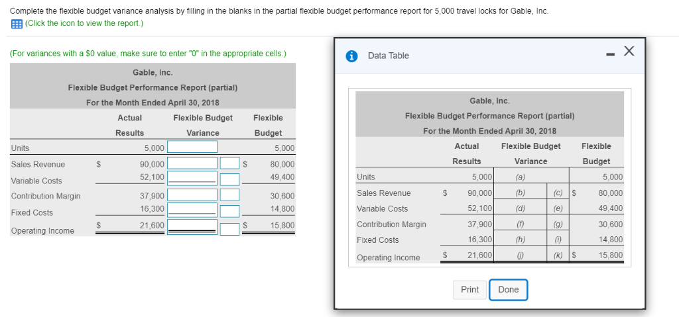Click the 14,800 flexible budget value in left report
Viewport: 679px width, 317px height.
[x=282, y=208]
